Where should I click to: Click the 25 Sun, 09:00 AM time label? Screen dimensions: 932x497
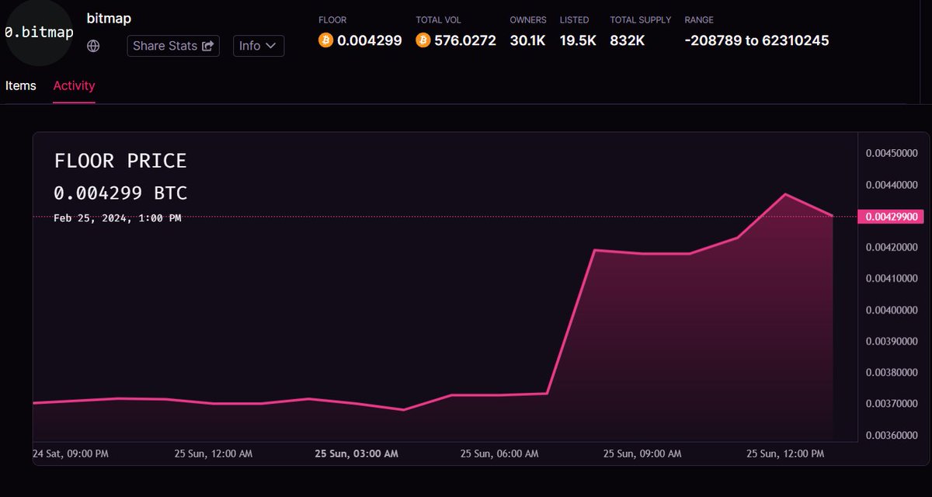[642, 454]
